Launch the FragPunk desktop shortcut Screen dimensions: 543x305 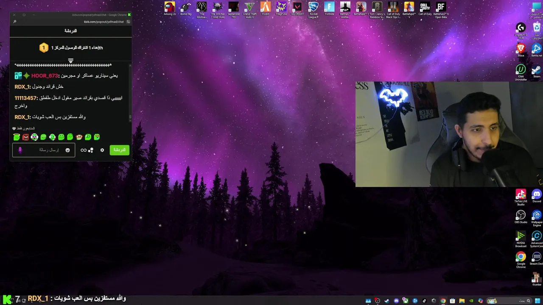(x=282, y=9)
